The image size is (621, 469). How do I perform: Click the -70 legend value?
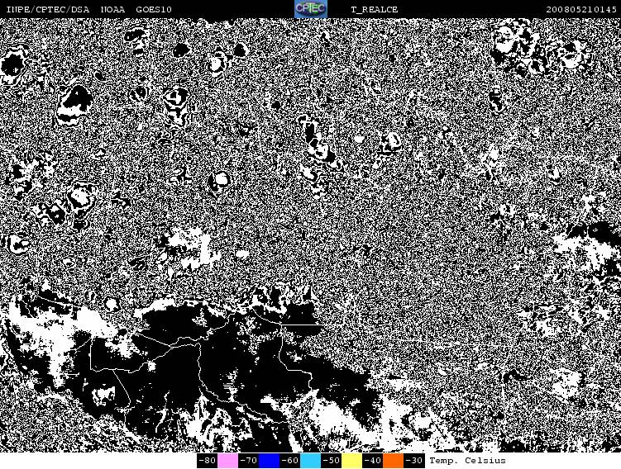(248, 460)
